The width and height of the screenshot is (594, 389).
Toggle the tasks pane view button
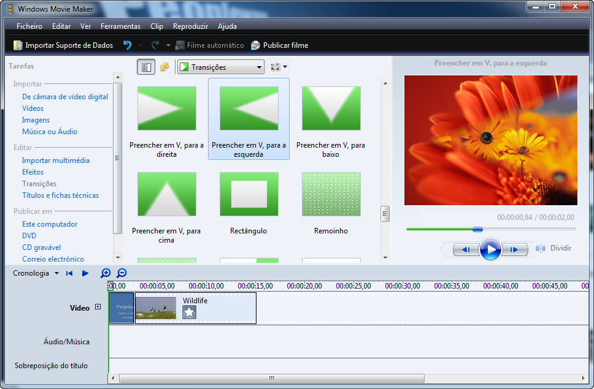145,67
